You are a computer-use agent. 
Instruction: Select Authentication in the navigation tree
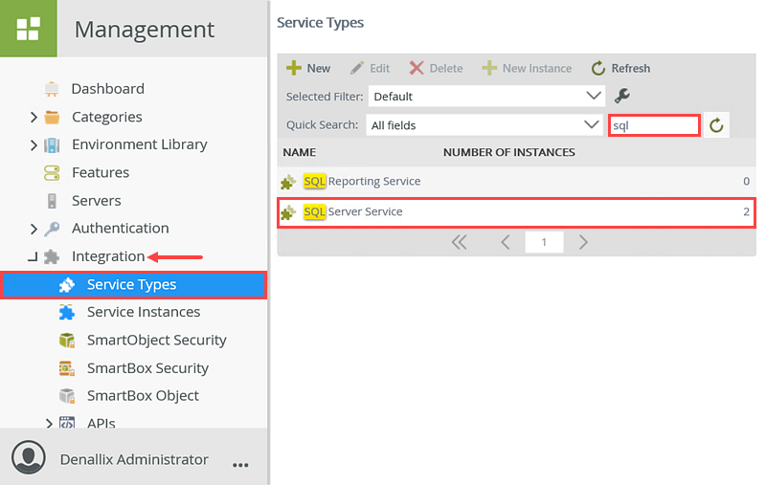point(121,229)
